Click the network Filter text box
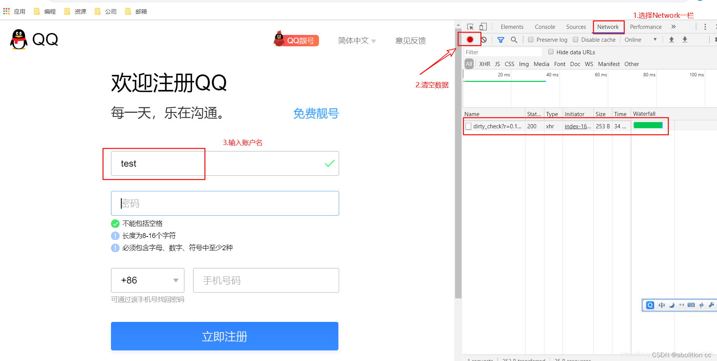The width and height of the screenshot is (717, 361). coord(503,52)
